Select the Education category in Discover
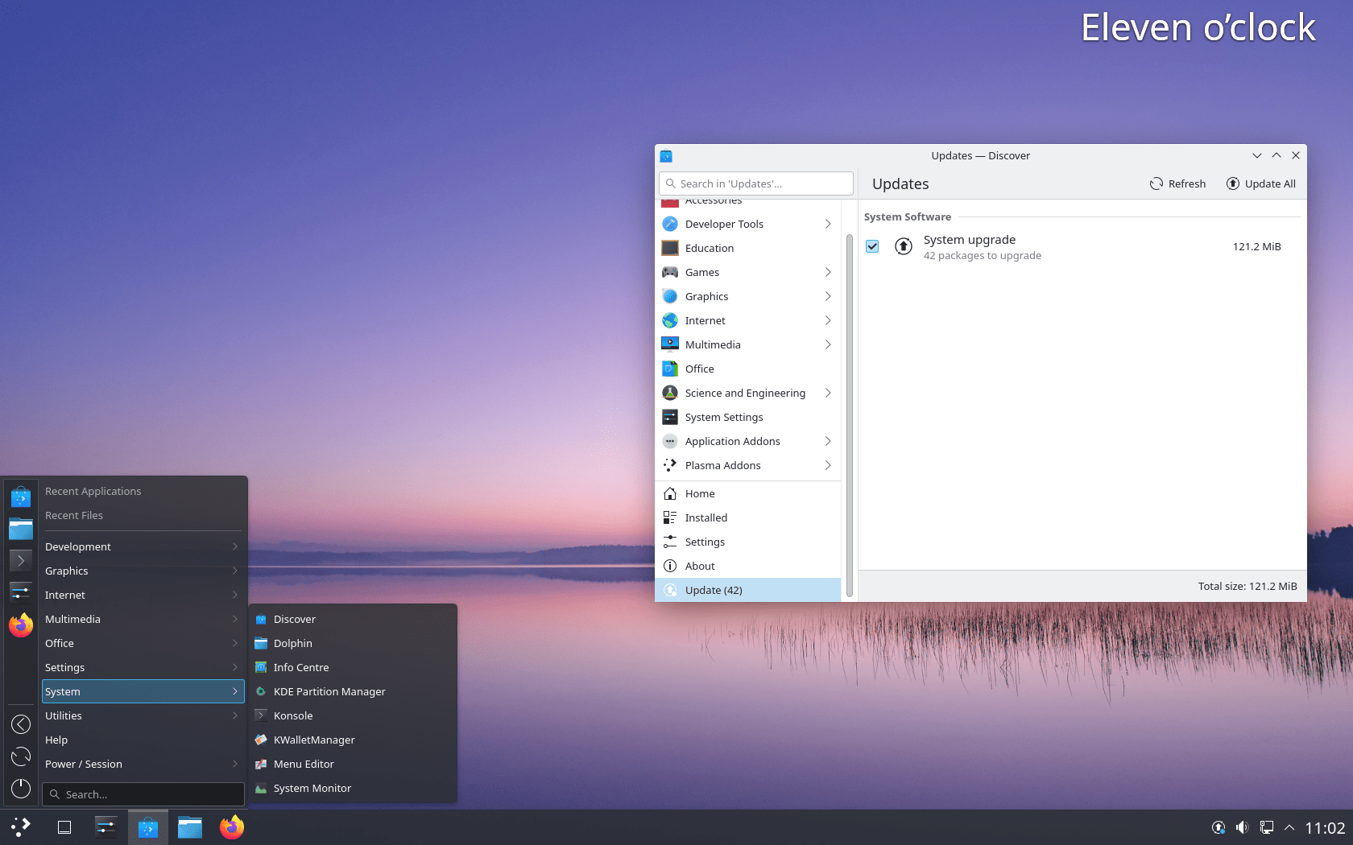The width and height of the screenshot is (1353, 845). (748, 248)
